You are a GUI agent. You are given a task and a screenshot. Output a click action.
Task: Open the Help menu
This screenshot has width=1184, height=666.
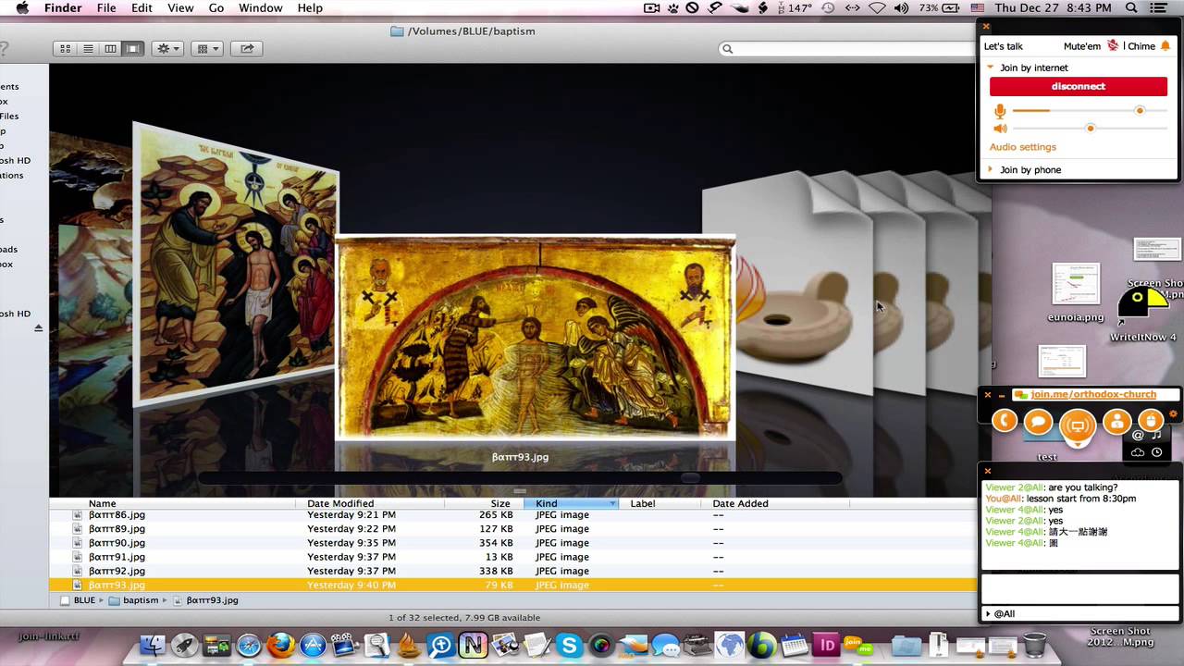point(310,8)
